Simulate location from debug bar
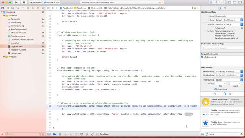 92,134
